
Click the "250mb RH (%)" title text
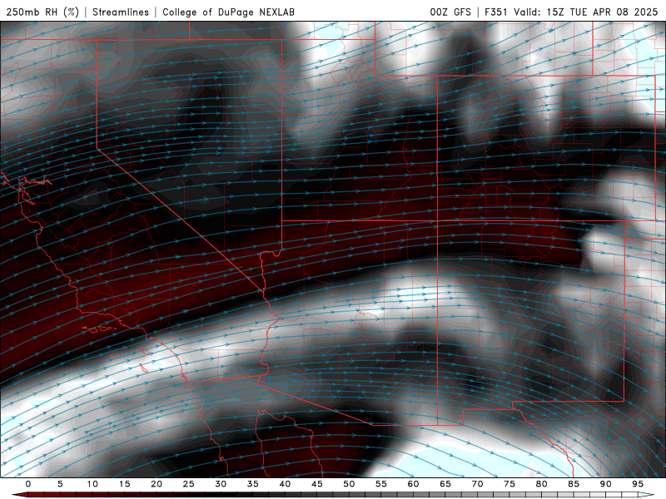[42, 12]
